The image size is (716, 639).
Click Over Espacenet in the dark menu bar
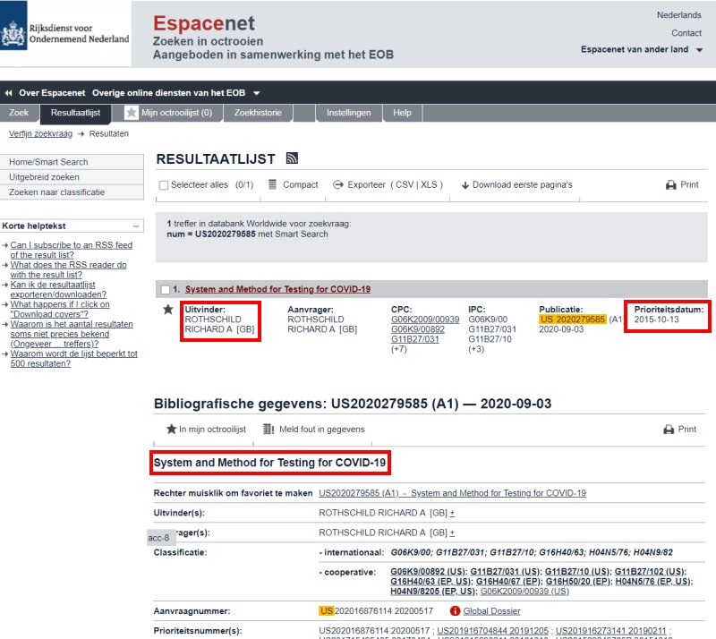tap(52, 93)
